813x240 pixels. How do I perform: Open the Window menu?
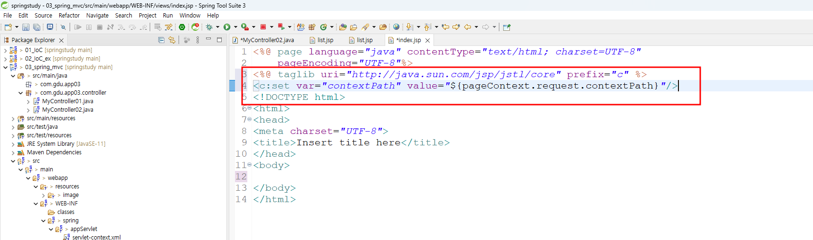click(x=190, y=15)
